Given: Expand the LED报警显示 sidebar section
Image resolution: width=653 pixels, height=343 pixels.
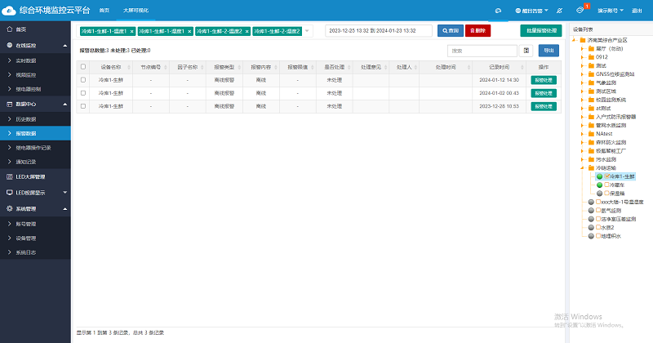Looking at the screenshot, I should [35, 192].
